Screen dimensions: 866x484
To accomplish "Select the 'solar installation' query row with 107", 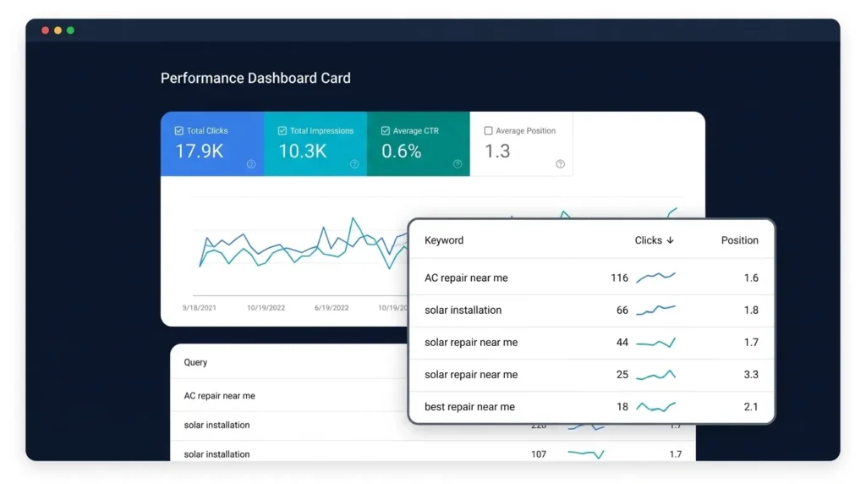I will [433, 453].
